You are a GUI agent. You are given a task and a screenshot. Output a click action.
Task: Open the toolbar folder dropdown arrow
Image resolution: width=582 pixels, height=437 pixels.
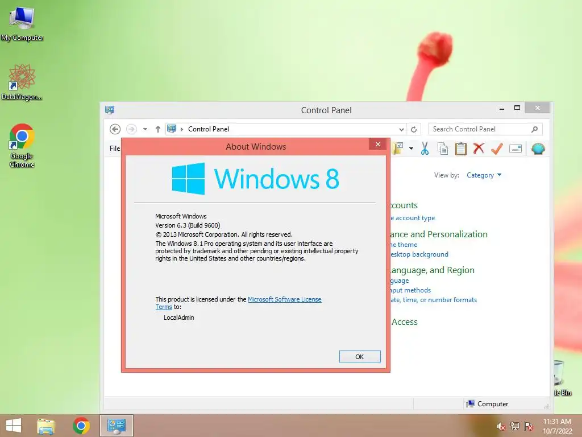click(x=411, y=149)
